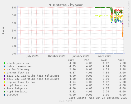Click hub.coreserv.net current value 4.25
This screenshot has height=104, width=131.
pos(72,66)
